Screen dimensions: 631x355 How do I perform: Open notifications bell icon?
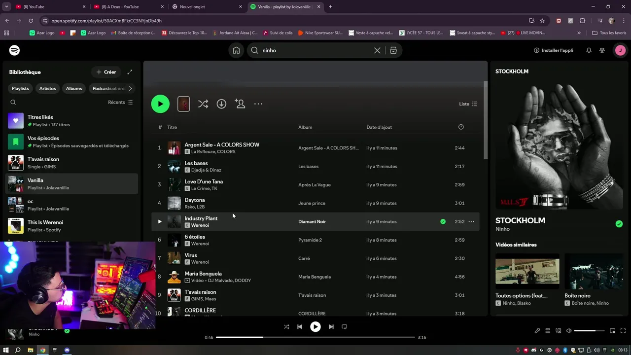589,50
